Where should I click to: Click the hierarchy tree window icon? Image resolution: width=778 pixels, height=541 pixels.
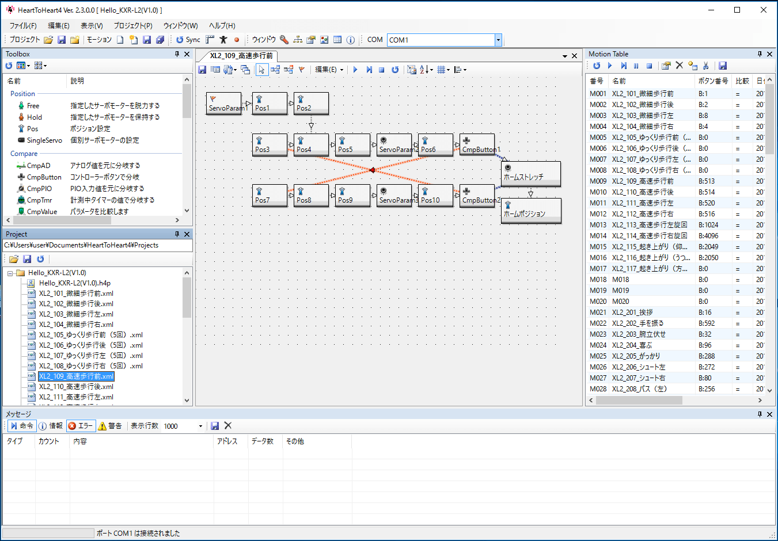point(298,40)
